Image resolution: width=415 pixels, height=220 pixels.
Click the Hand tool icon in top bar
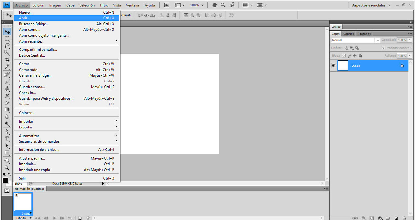click(x=214, y=5)
